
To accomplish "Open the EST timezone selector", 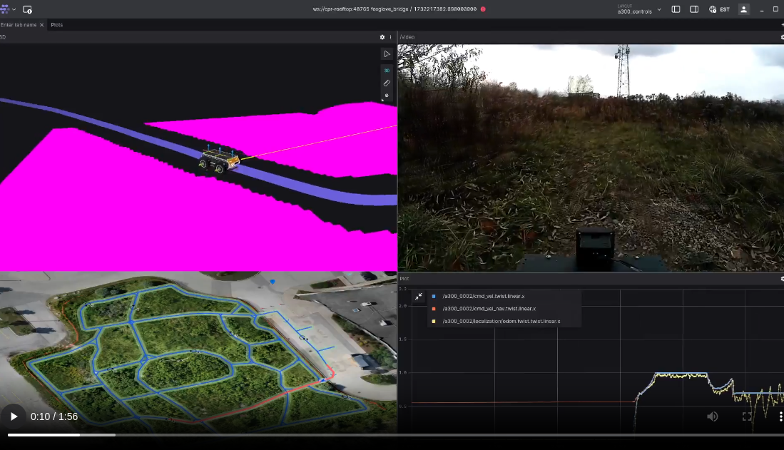I will point(719,9).
